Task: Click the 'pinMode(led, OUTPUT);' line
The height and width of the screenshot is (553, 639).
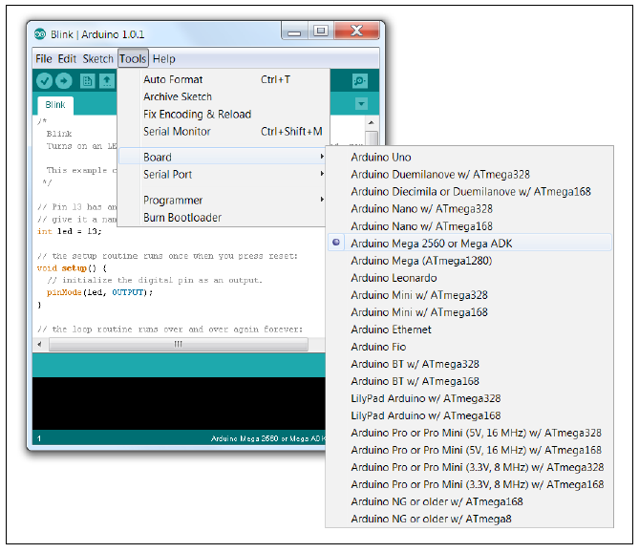Action: coord(99,292)
